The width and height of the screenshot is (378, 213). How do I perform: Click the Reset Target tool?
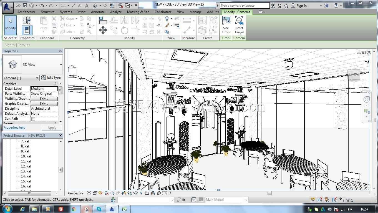pyautogui.click(x=239, y=25)
